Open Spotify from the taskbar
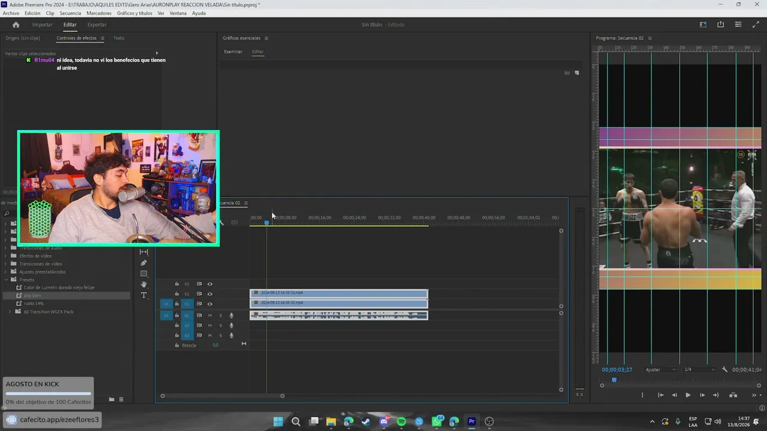 (401, 421)
